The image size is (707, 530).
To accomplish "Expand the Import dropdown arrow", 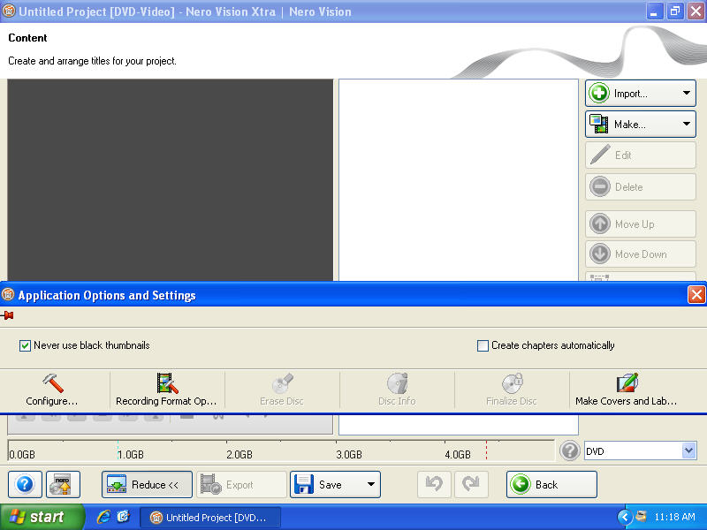I will [x=687, y=94].
